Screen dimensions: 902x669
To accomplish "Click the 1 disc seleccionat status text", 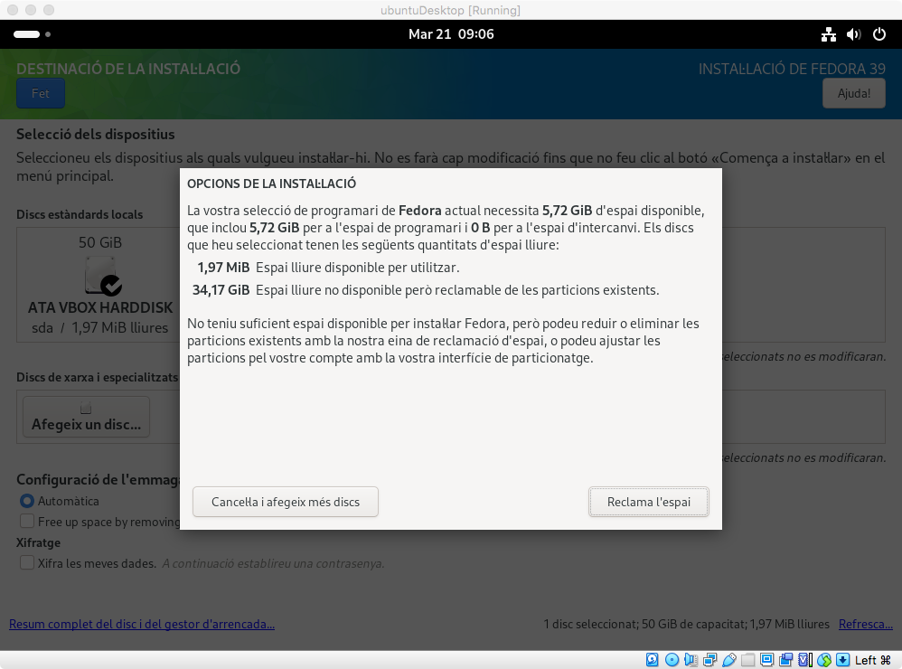I will [686, 624].
